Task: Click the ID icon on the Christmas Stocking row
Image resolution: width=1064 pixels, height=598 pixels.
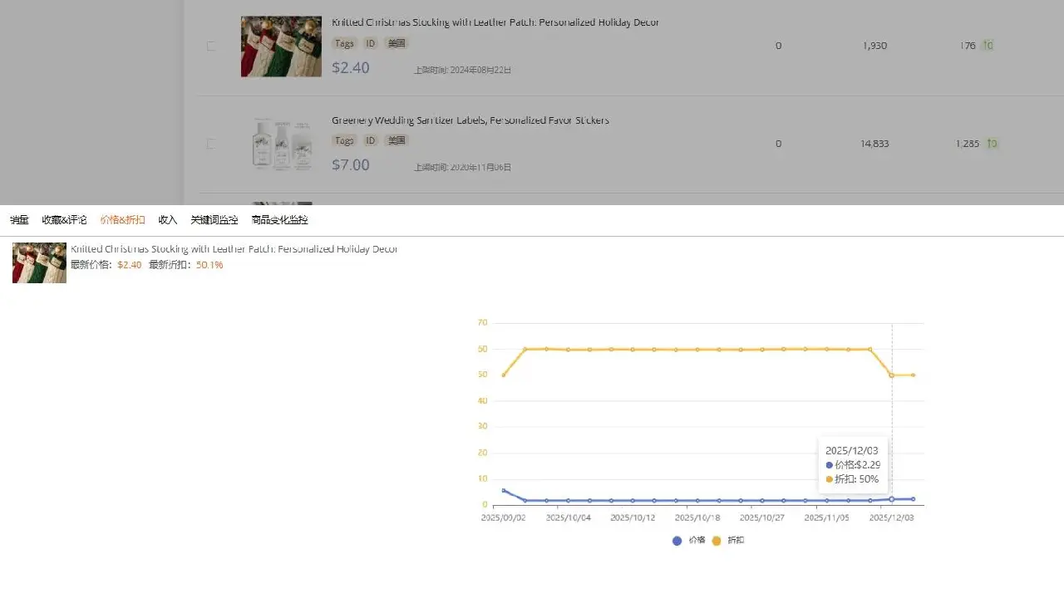Action: coord(370,43)
